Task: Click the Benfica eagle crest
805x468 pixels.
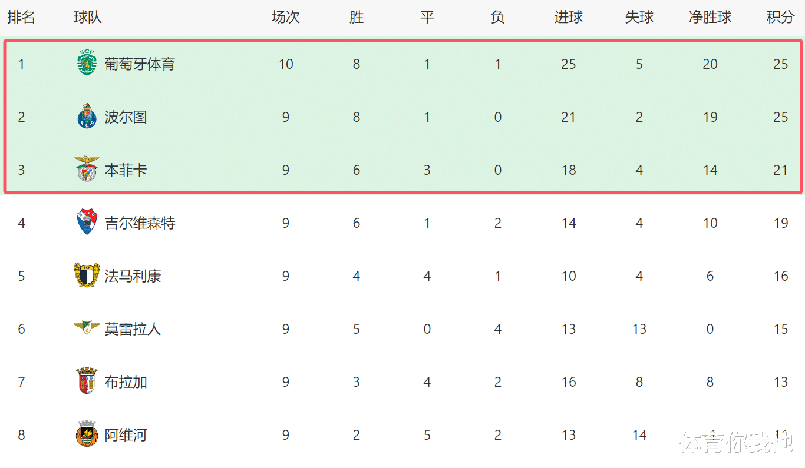Action: pyautogui.click(x=87, y=170)
